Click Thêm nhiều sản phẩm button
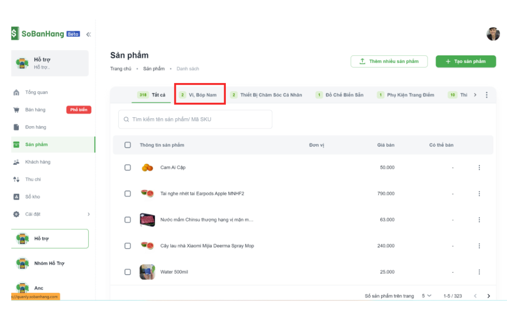 tap(388, 61)
